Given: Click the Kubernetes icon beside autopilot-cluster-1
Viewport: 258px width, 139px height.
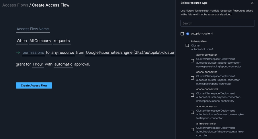Looking at the screenshot, I should pyautogui.click(x=188, y=34).
